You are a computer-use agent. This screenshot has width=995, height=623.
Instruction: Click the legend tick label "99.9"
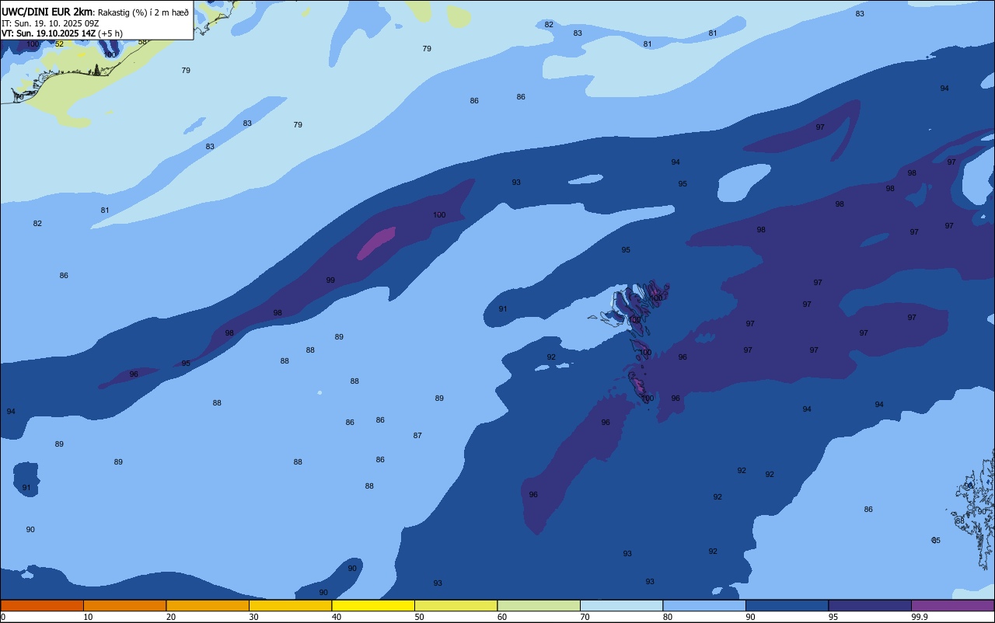click(x=920, y=617)
